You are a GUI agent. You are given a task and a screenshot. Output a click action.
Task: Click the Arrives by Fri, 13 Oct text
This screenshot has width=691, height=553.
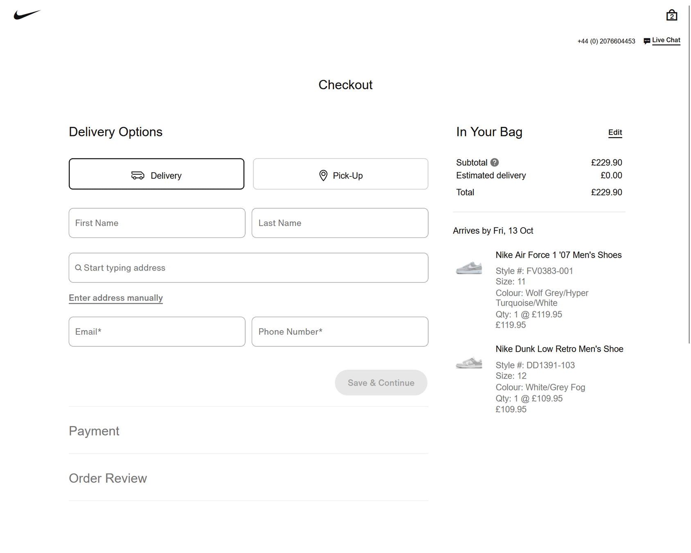click(x=493, y=231)
